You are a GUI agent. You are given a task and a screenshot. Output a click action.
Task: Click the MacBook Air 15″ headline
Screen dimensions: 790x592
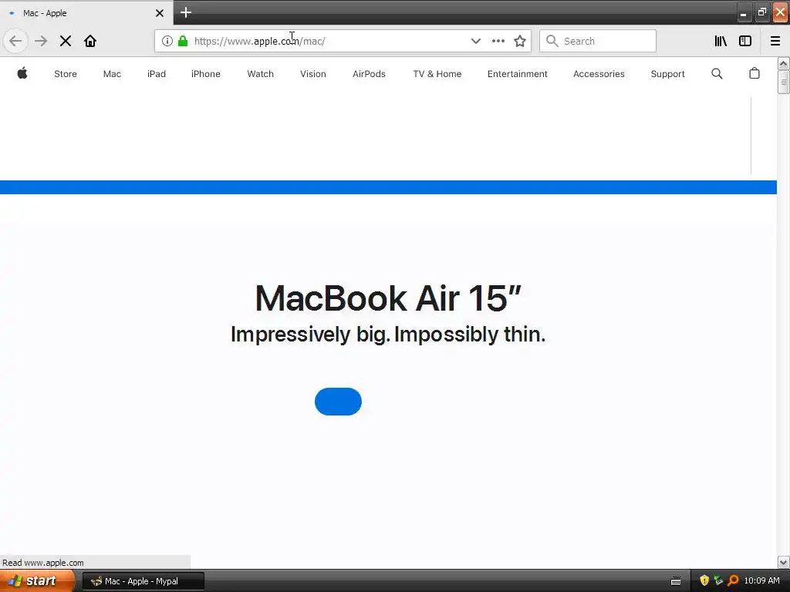[388, 298]
